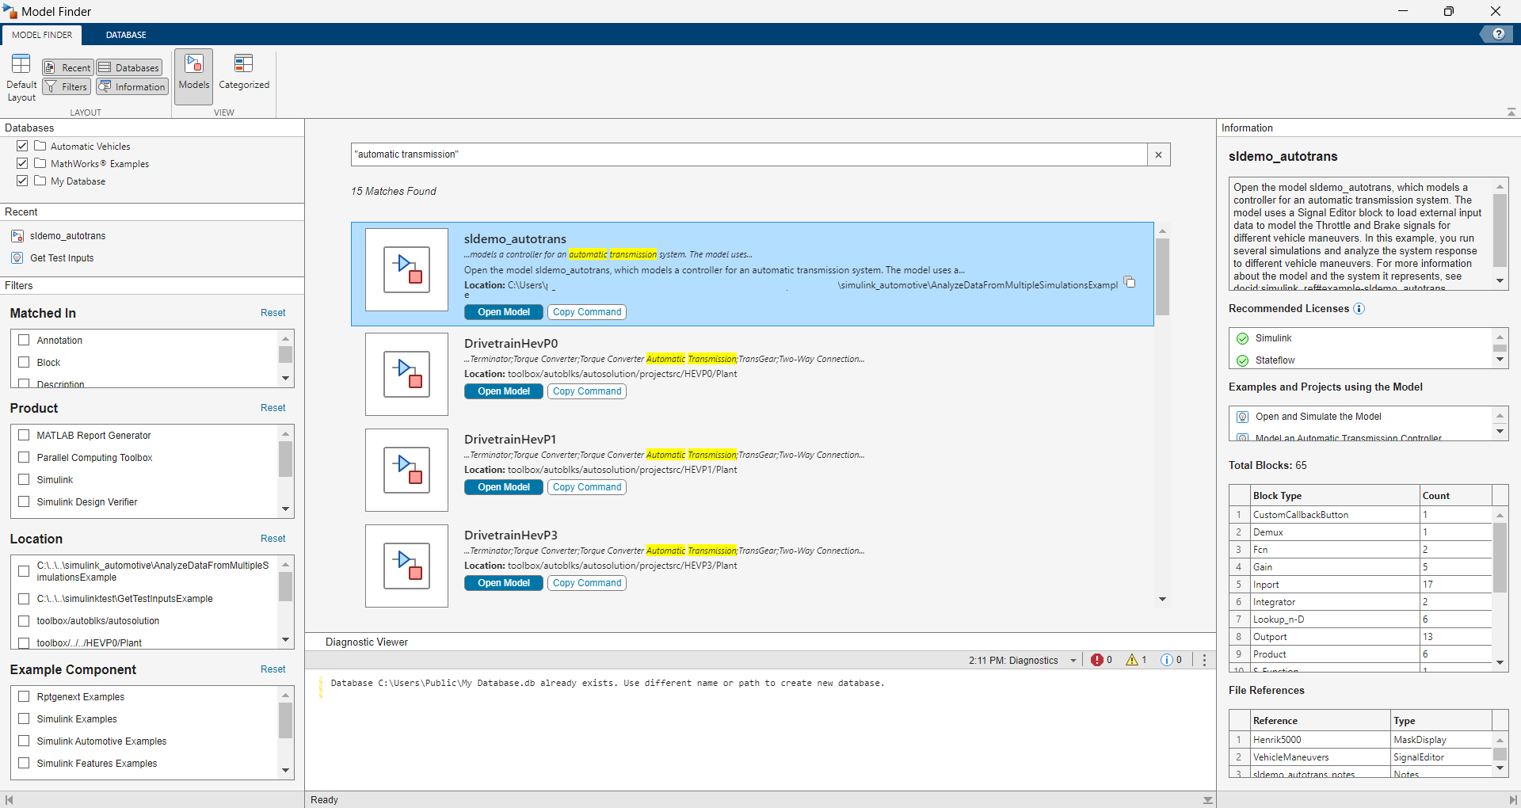Uncheck the My Database checkbox
Viewport: 1521px width, 808px height.
coord(22,181)
